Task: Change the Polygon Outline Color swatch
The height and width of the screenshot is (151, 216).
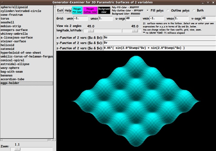Action: (x=91, y=11)
